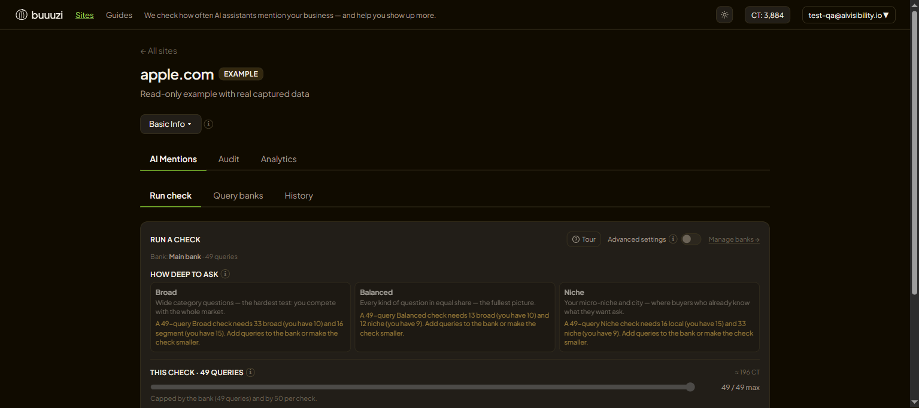Open the Manage banks link
Viewport: 919px width, 408px height.
tap(734, 239)
